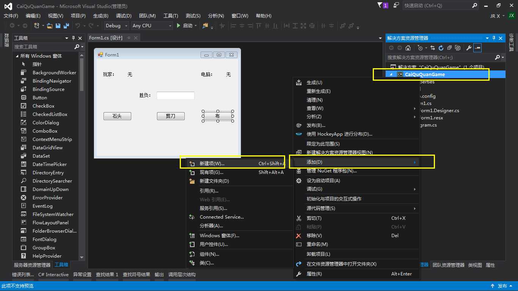Open the 调试(D) menu in menu bar
Viewport: 518px width, 291px height.
tap(124, 16)
